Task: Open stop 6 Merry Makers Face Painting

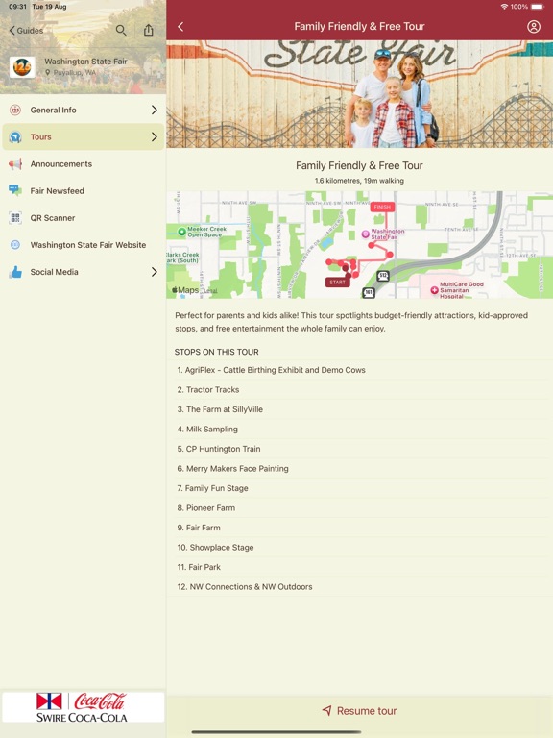Action: [359, 469]
